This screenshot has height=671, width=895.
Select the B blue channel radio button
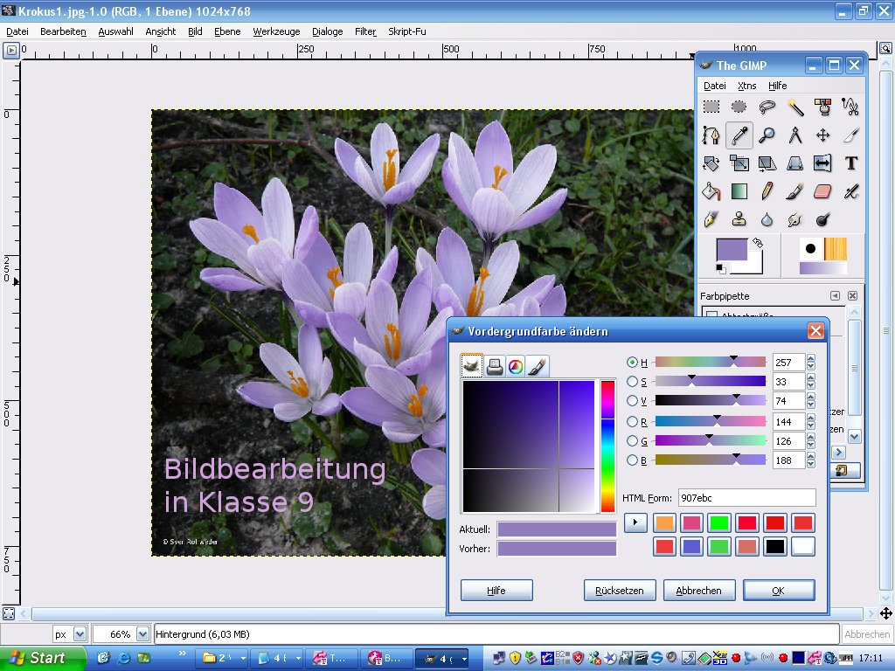pos(633,460)
